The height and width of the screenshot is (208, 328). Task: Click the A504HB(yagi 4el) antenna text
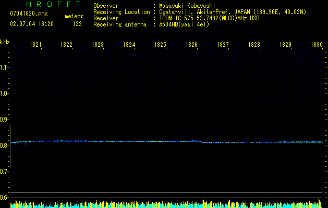(184, 24)
